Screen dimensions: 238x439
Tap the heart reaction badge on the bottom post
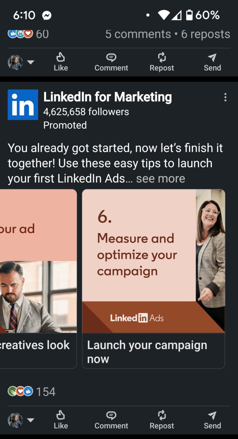click(x=20, y=391)
